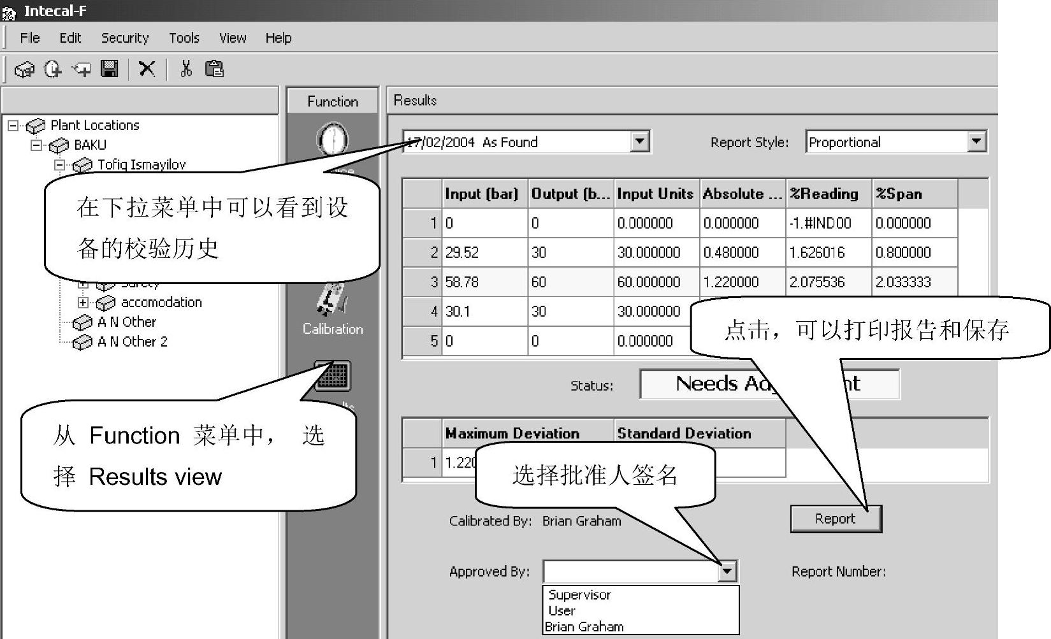Click the Input Units column header
This screenshot has width=1051, height=639.
(x=657, y=194)
